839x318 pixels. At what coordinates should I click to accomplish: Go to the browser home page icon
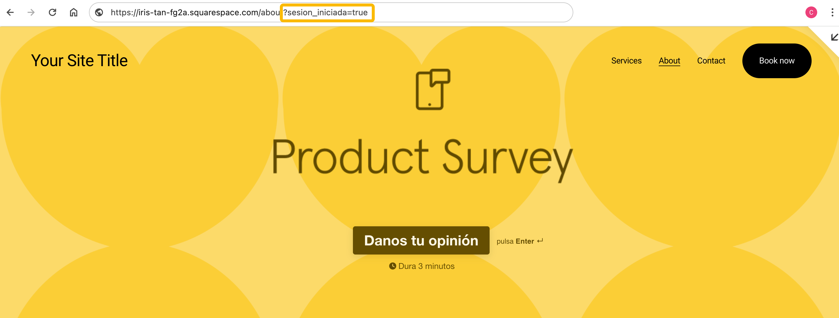coord(74,12)
